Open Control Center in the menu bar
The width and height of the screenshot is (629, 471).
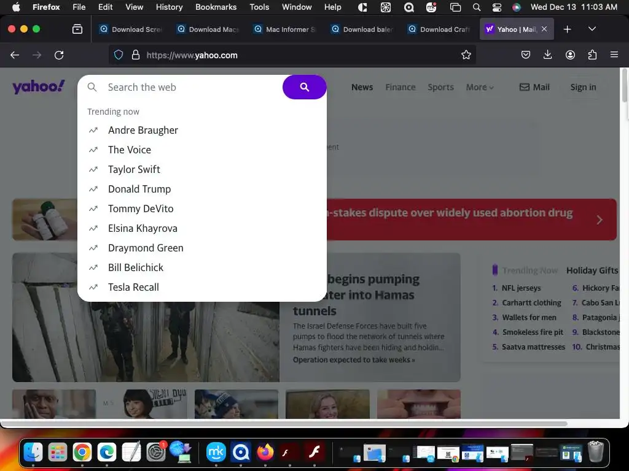[496, 7]
